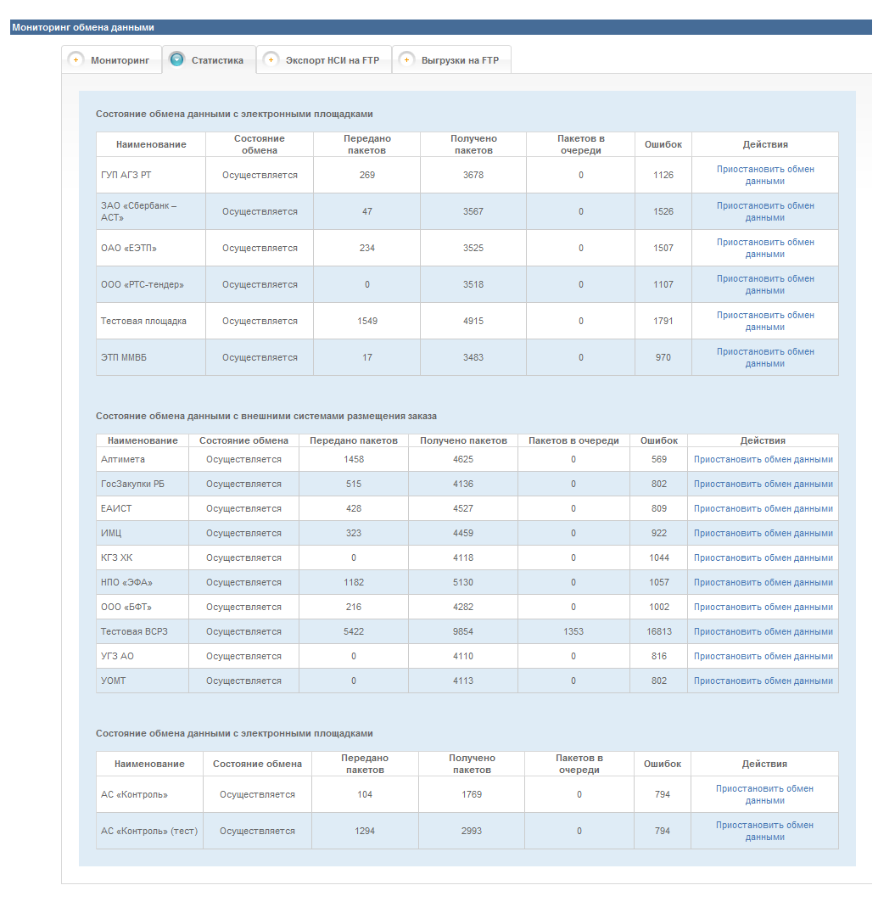Screen dimensions: 895x902
Task: Switch to the Статистика tab
Action: [x=210, y=60]
